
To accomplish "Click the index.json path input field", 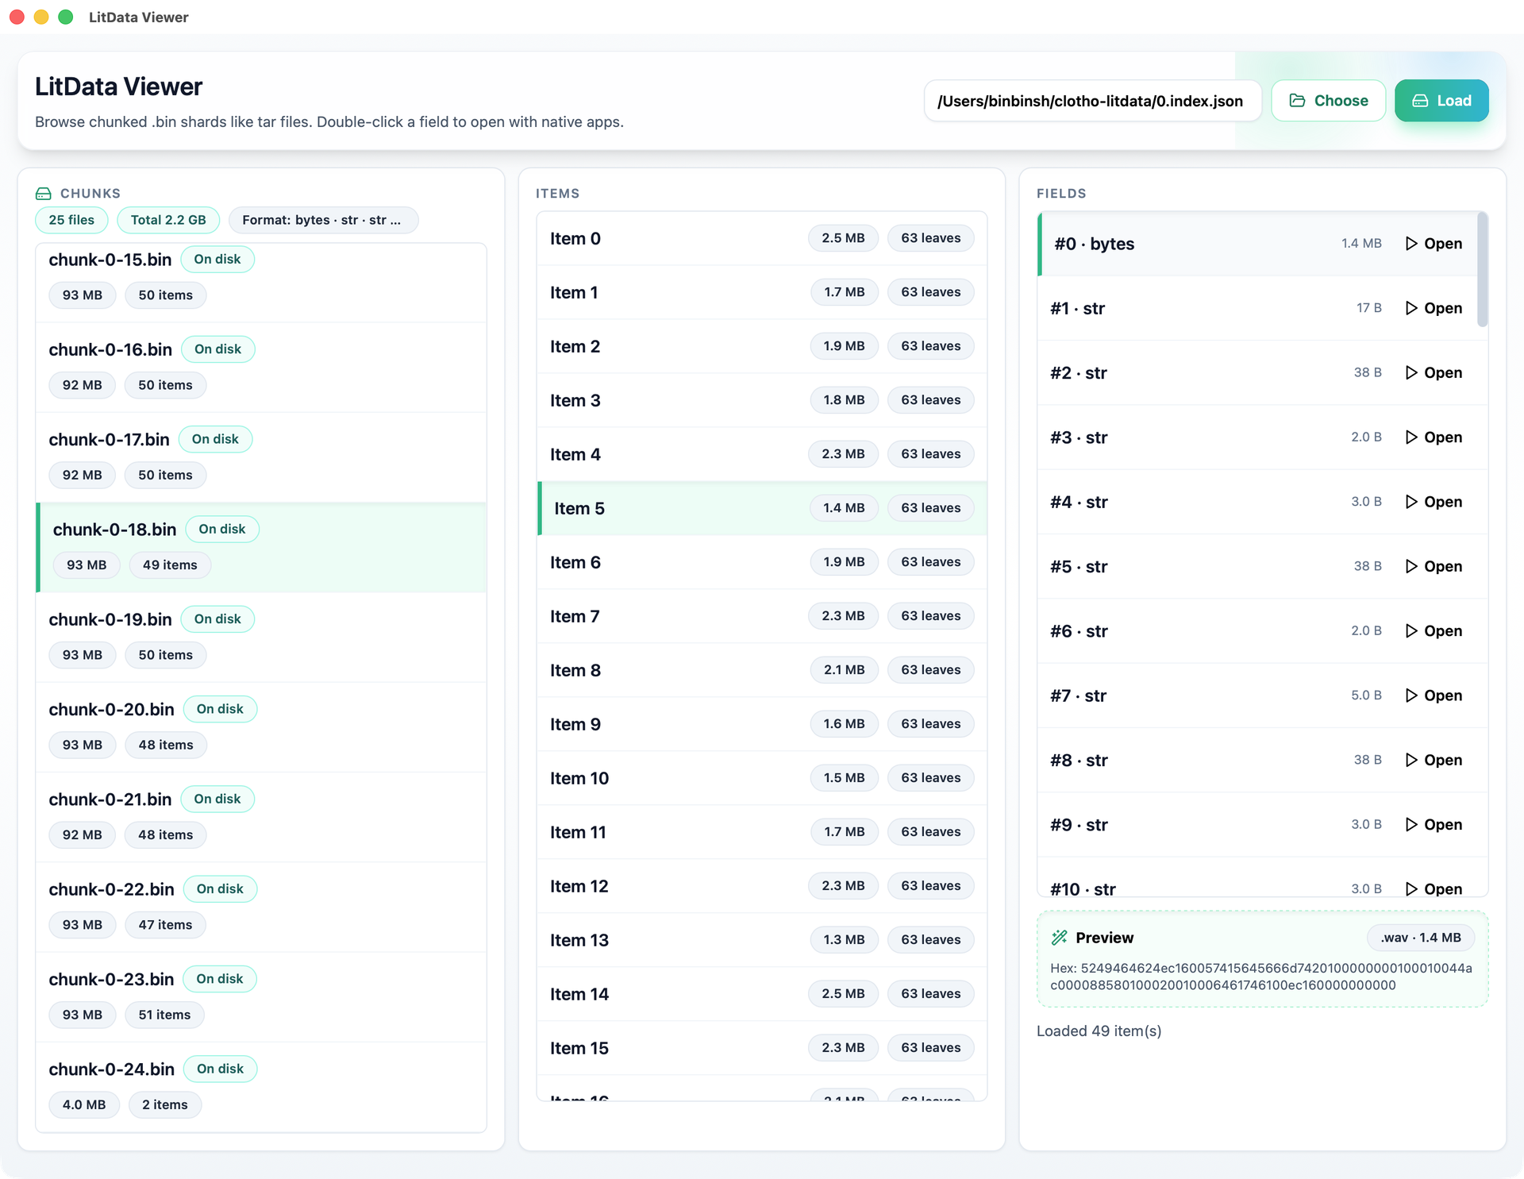I will (1091, 101).
